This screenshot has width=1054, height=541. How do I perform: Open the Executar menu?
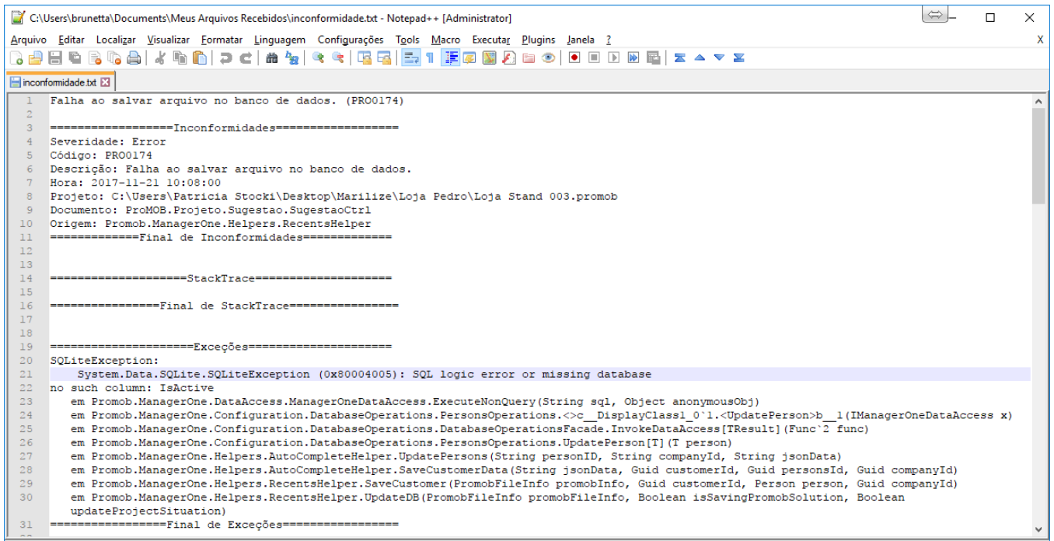[x=491, y=40]
